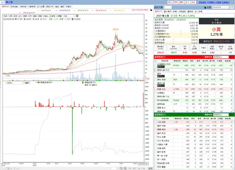
Task: Click the zoom-out magnifier below the chart
Action: (x=121, y=168)
